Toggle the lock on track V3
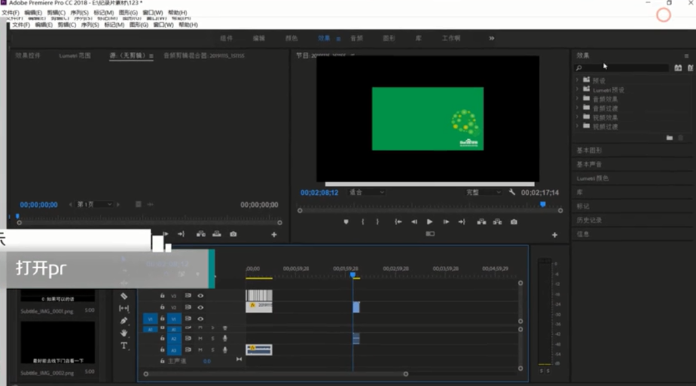 click(x=163, y=296)
